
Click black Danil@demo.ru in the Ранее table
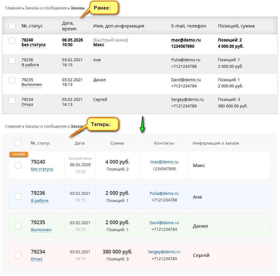point(186,80)
